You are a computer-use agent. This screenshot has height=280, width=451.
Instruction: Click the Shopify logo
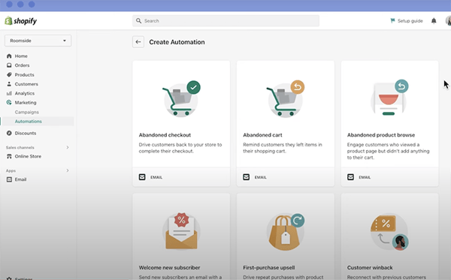[x=21, y=21]
